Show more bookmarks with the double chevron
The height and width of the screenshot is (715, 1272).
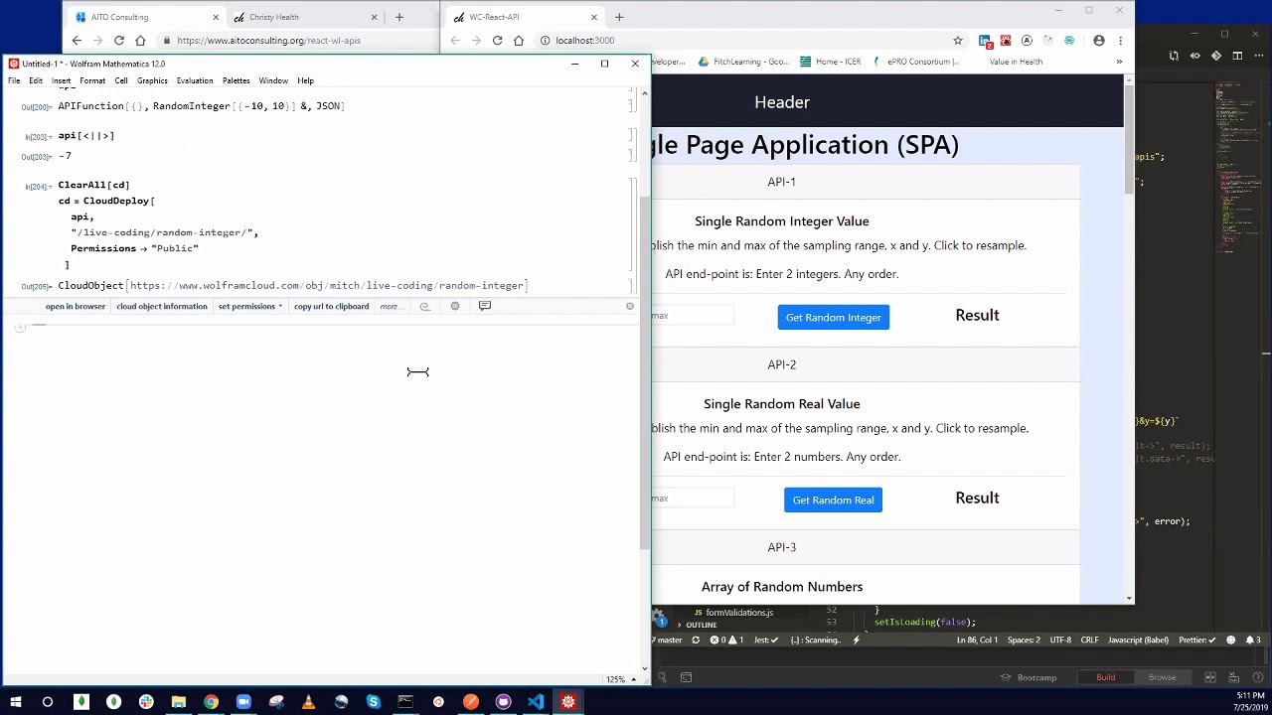tap(1119, 62)
